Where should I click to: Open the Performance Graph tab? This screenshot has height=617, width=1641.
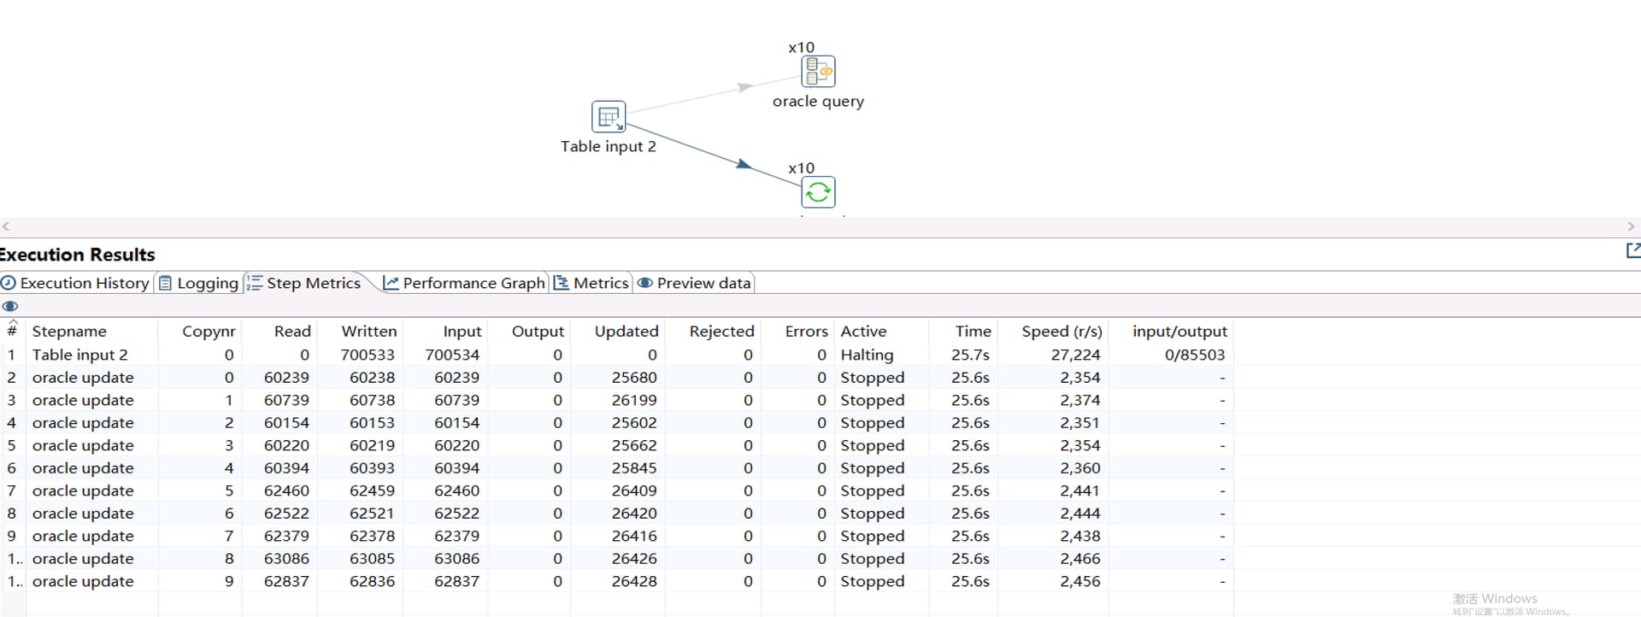464,283
